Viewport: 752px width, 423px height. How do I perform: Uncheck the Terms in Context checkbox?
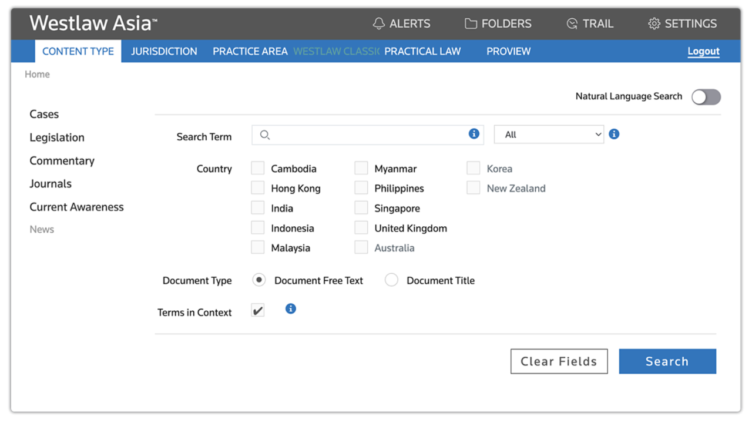point(258,310)
